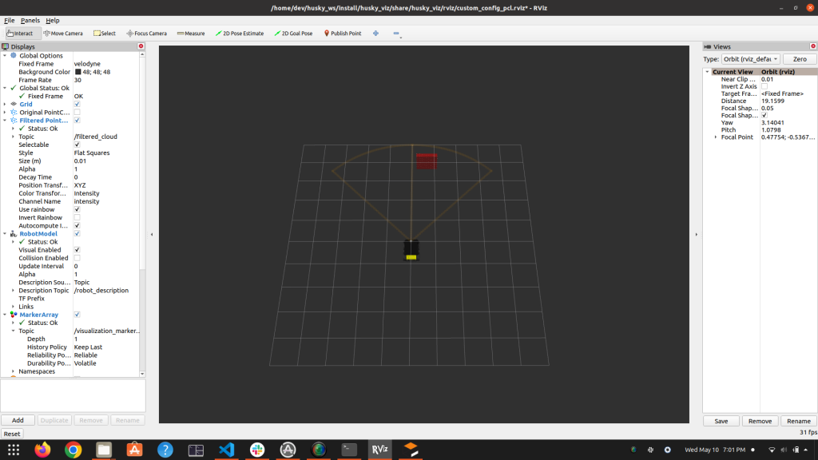Choose the 2D Pose Estimate tool

240,34
